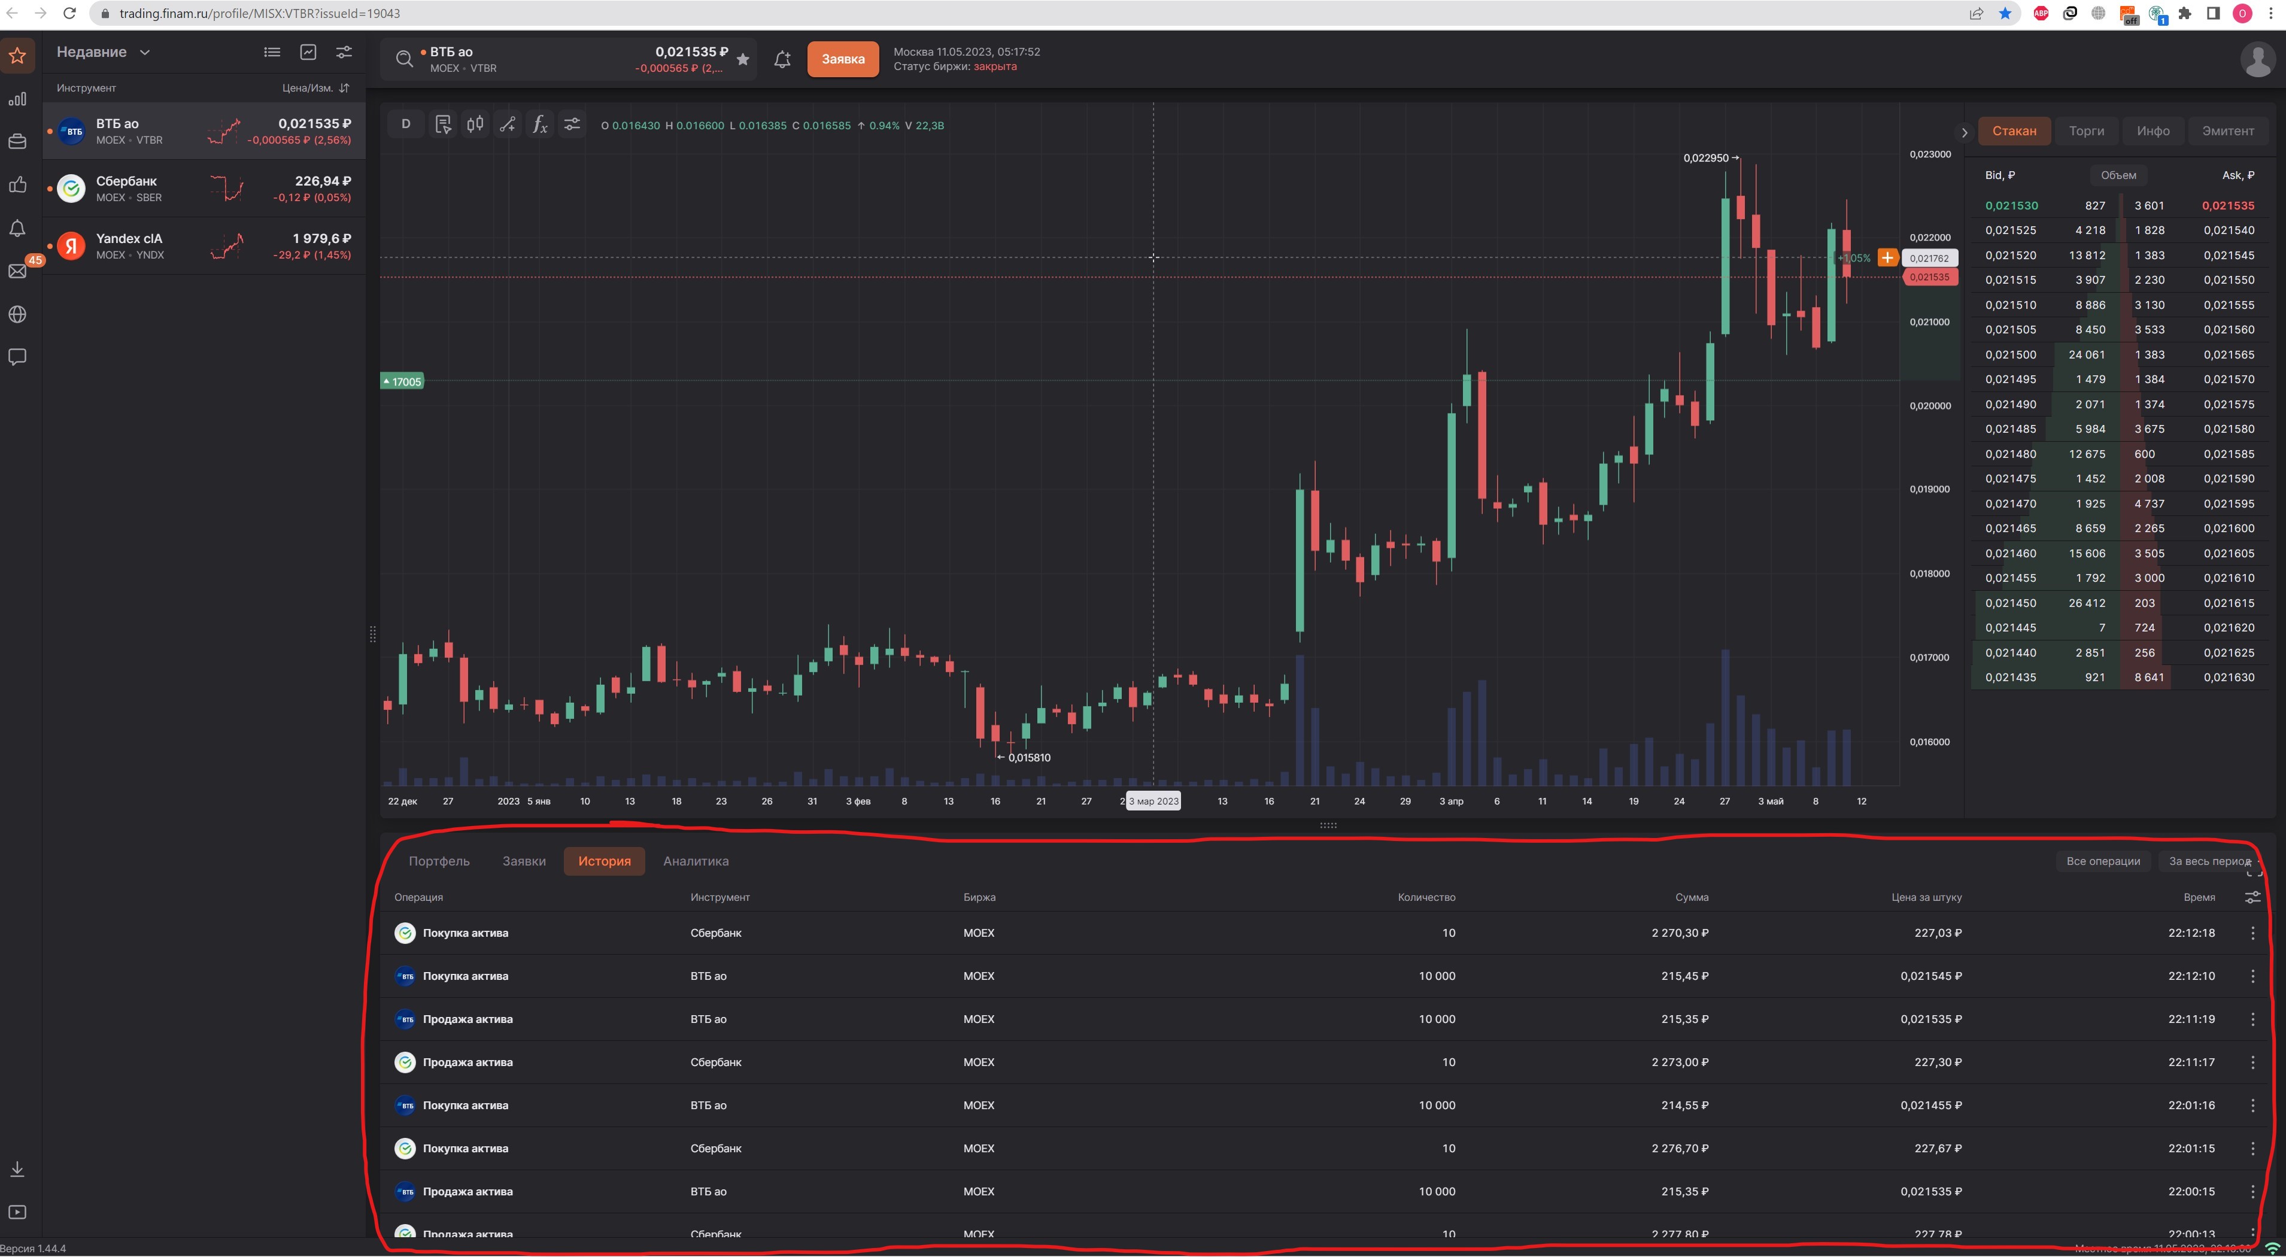Viewport: 2286px width, 1257px height.
Task: Open the messages envelope icon with badge
Action: coord(17,271)
